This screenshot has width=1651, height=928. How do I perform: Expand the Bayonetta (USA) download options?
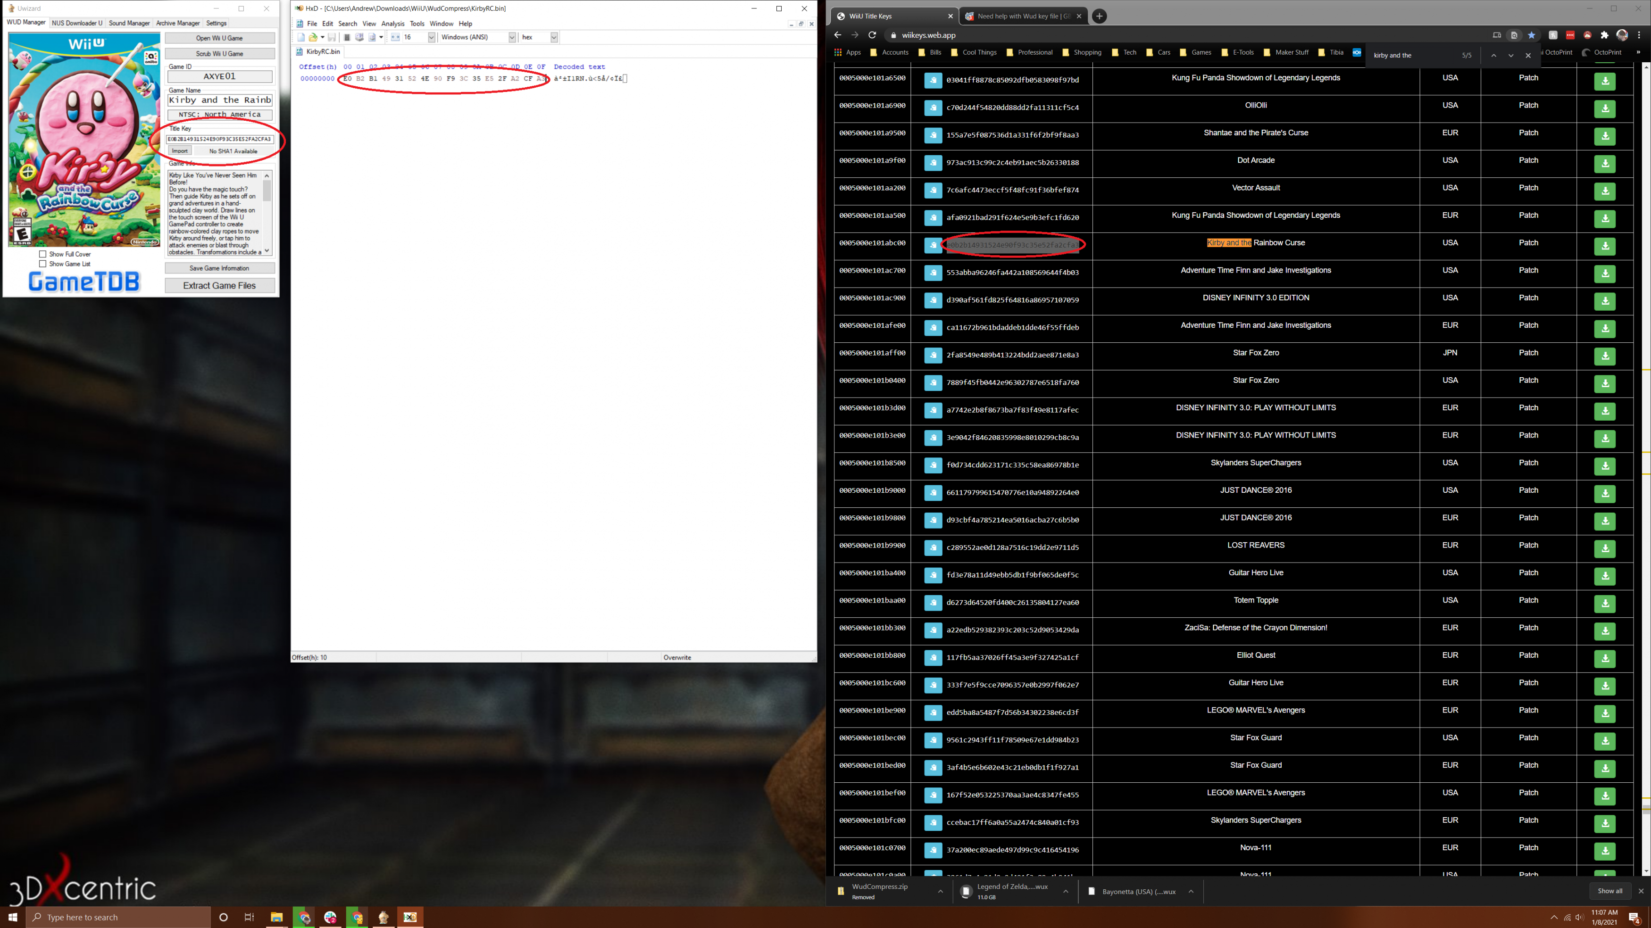pos(1191,892)
